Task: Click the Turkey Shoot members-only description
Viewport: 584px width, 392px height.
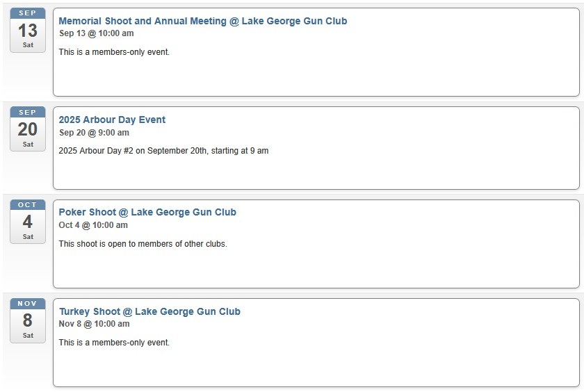Action: pyautogui.click(x=114, y=343)
